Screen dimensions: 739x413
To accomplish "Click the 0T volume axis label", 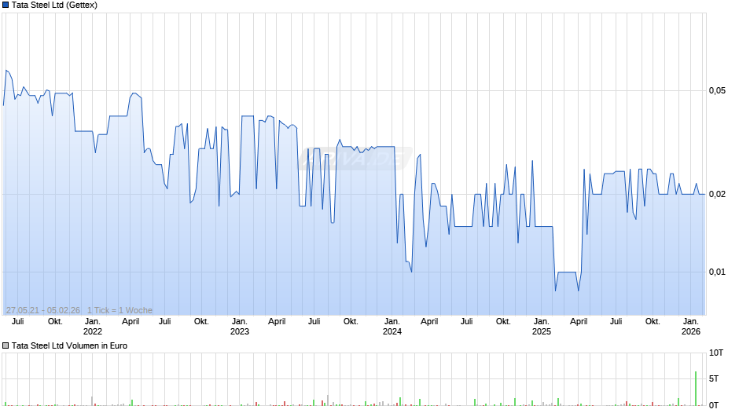I will pos(714,405).
